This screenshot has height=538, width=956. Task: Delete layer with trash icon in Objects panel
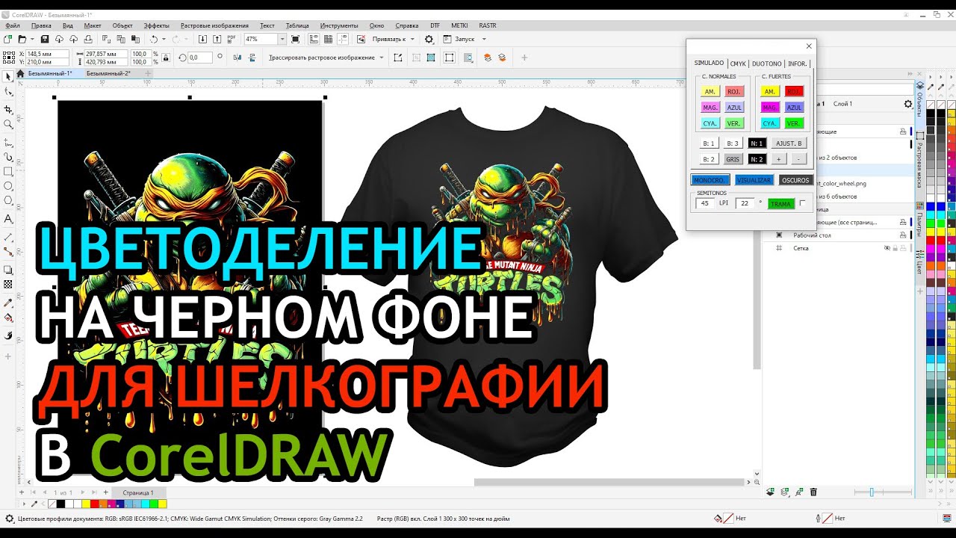tap(813, 492)
